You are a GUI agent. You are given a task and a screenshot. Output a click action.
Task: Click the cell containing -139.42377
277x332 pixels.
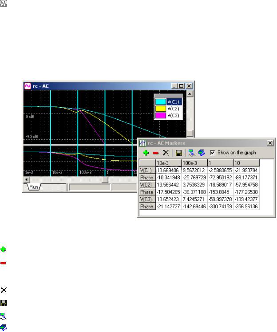click(x=246, y=199)
